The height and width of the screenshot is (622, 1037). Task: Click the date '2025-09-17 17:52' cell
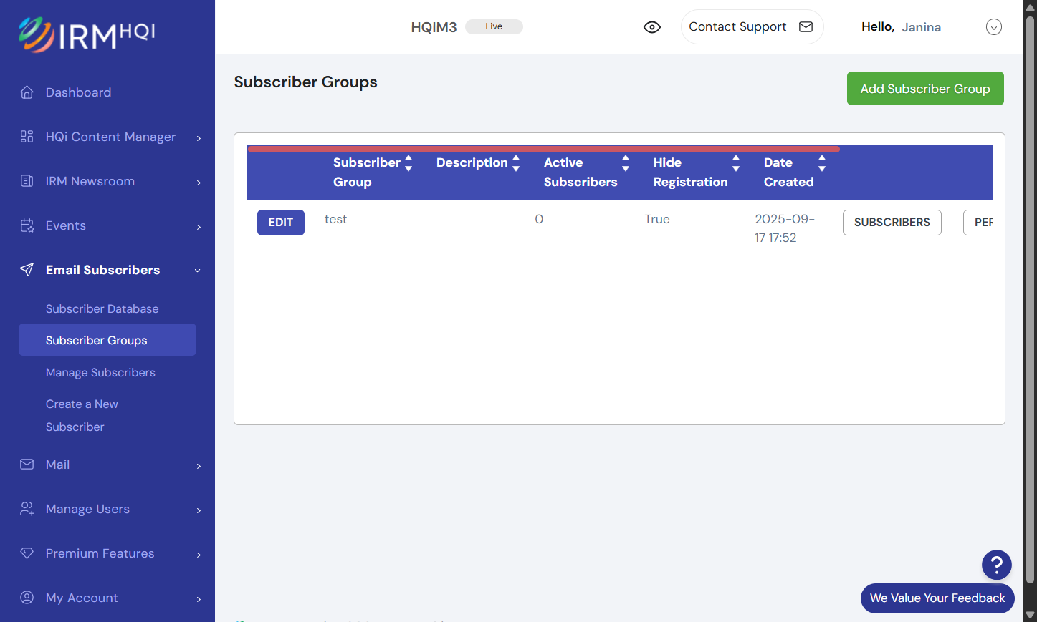(x=785, y=228)
